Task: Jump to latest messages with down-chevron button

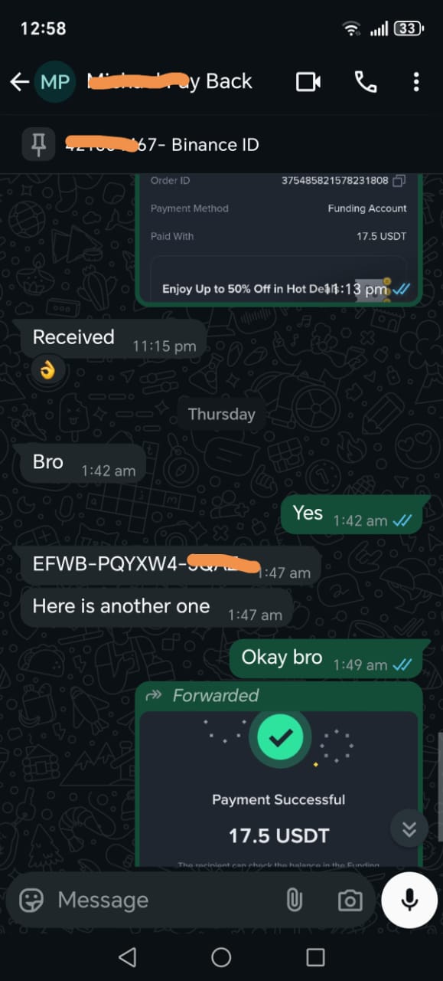Action: click(x=409, y=828)
